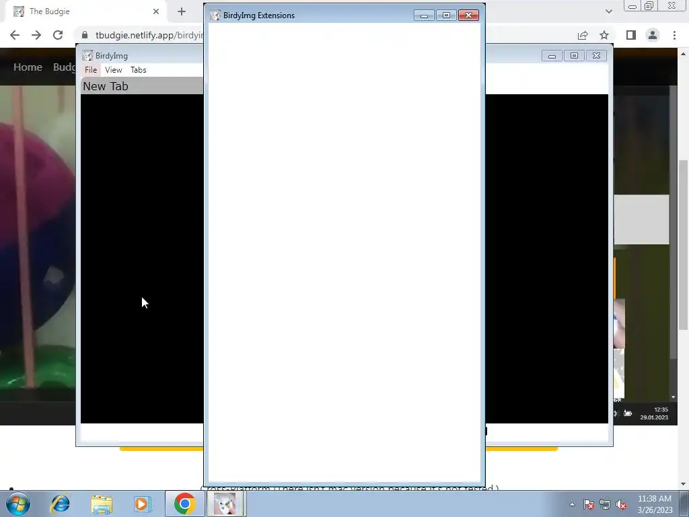Click the site lock icon in address bar
This screenshot has height=517, width=689.
[x=85, y=35]
